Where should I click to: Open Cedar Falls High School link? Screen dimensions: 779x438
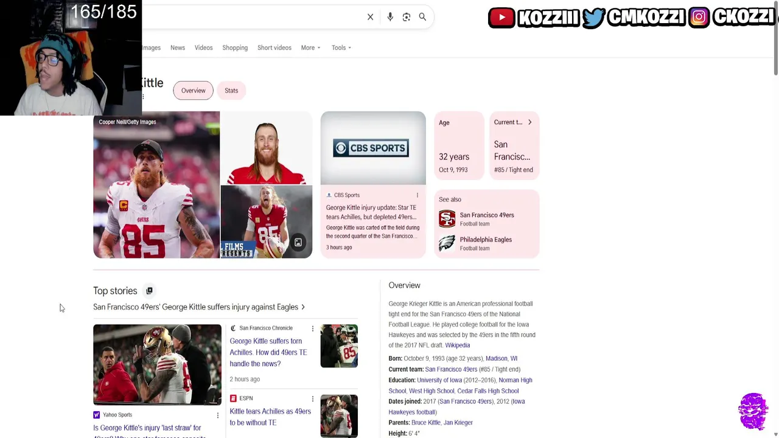[488, 391]
